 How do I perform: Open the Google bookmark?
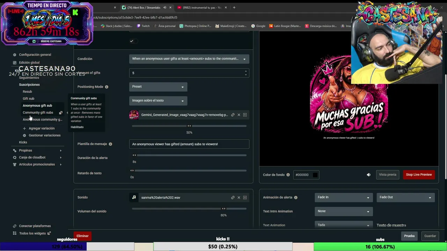[258, 26]
